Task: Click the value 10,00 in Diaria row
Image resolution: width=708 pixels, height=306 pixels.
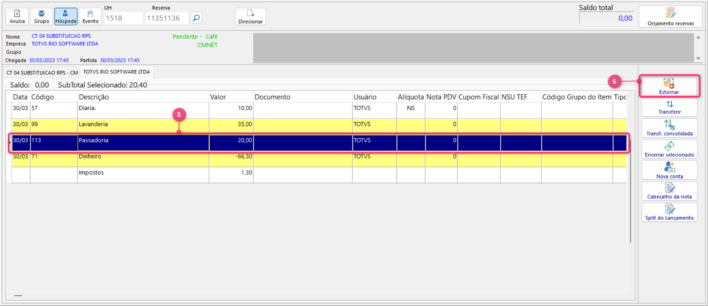Action: (245, 108)
